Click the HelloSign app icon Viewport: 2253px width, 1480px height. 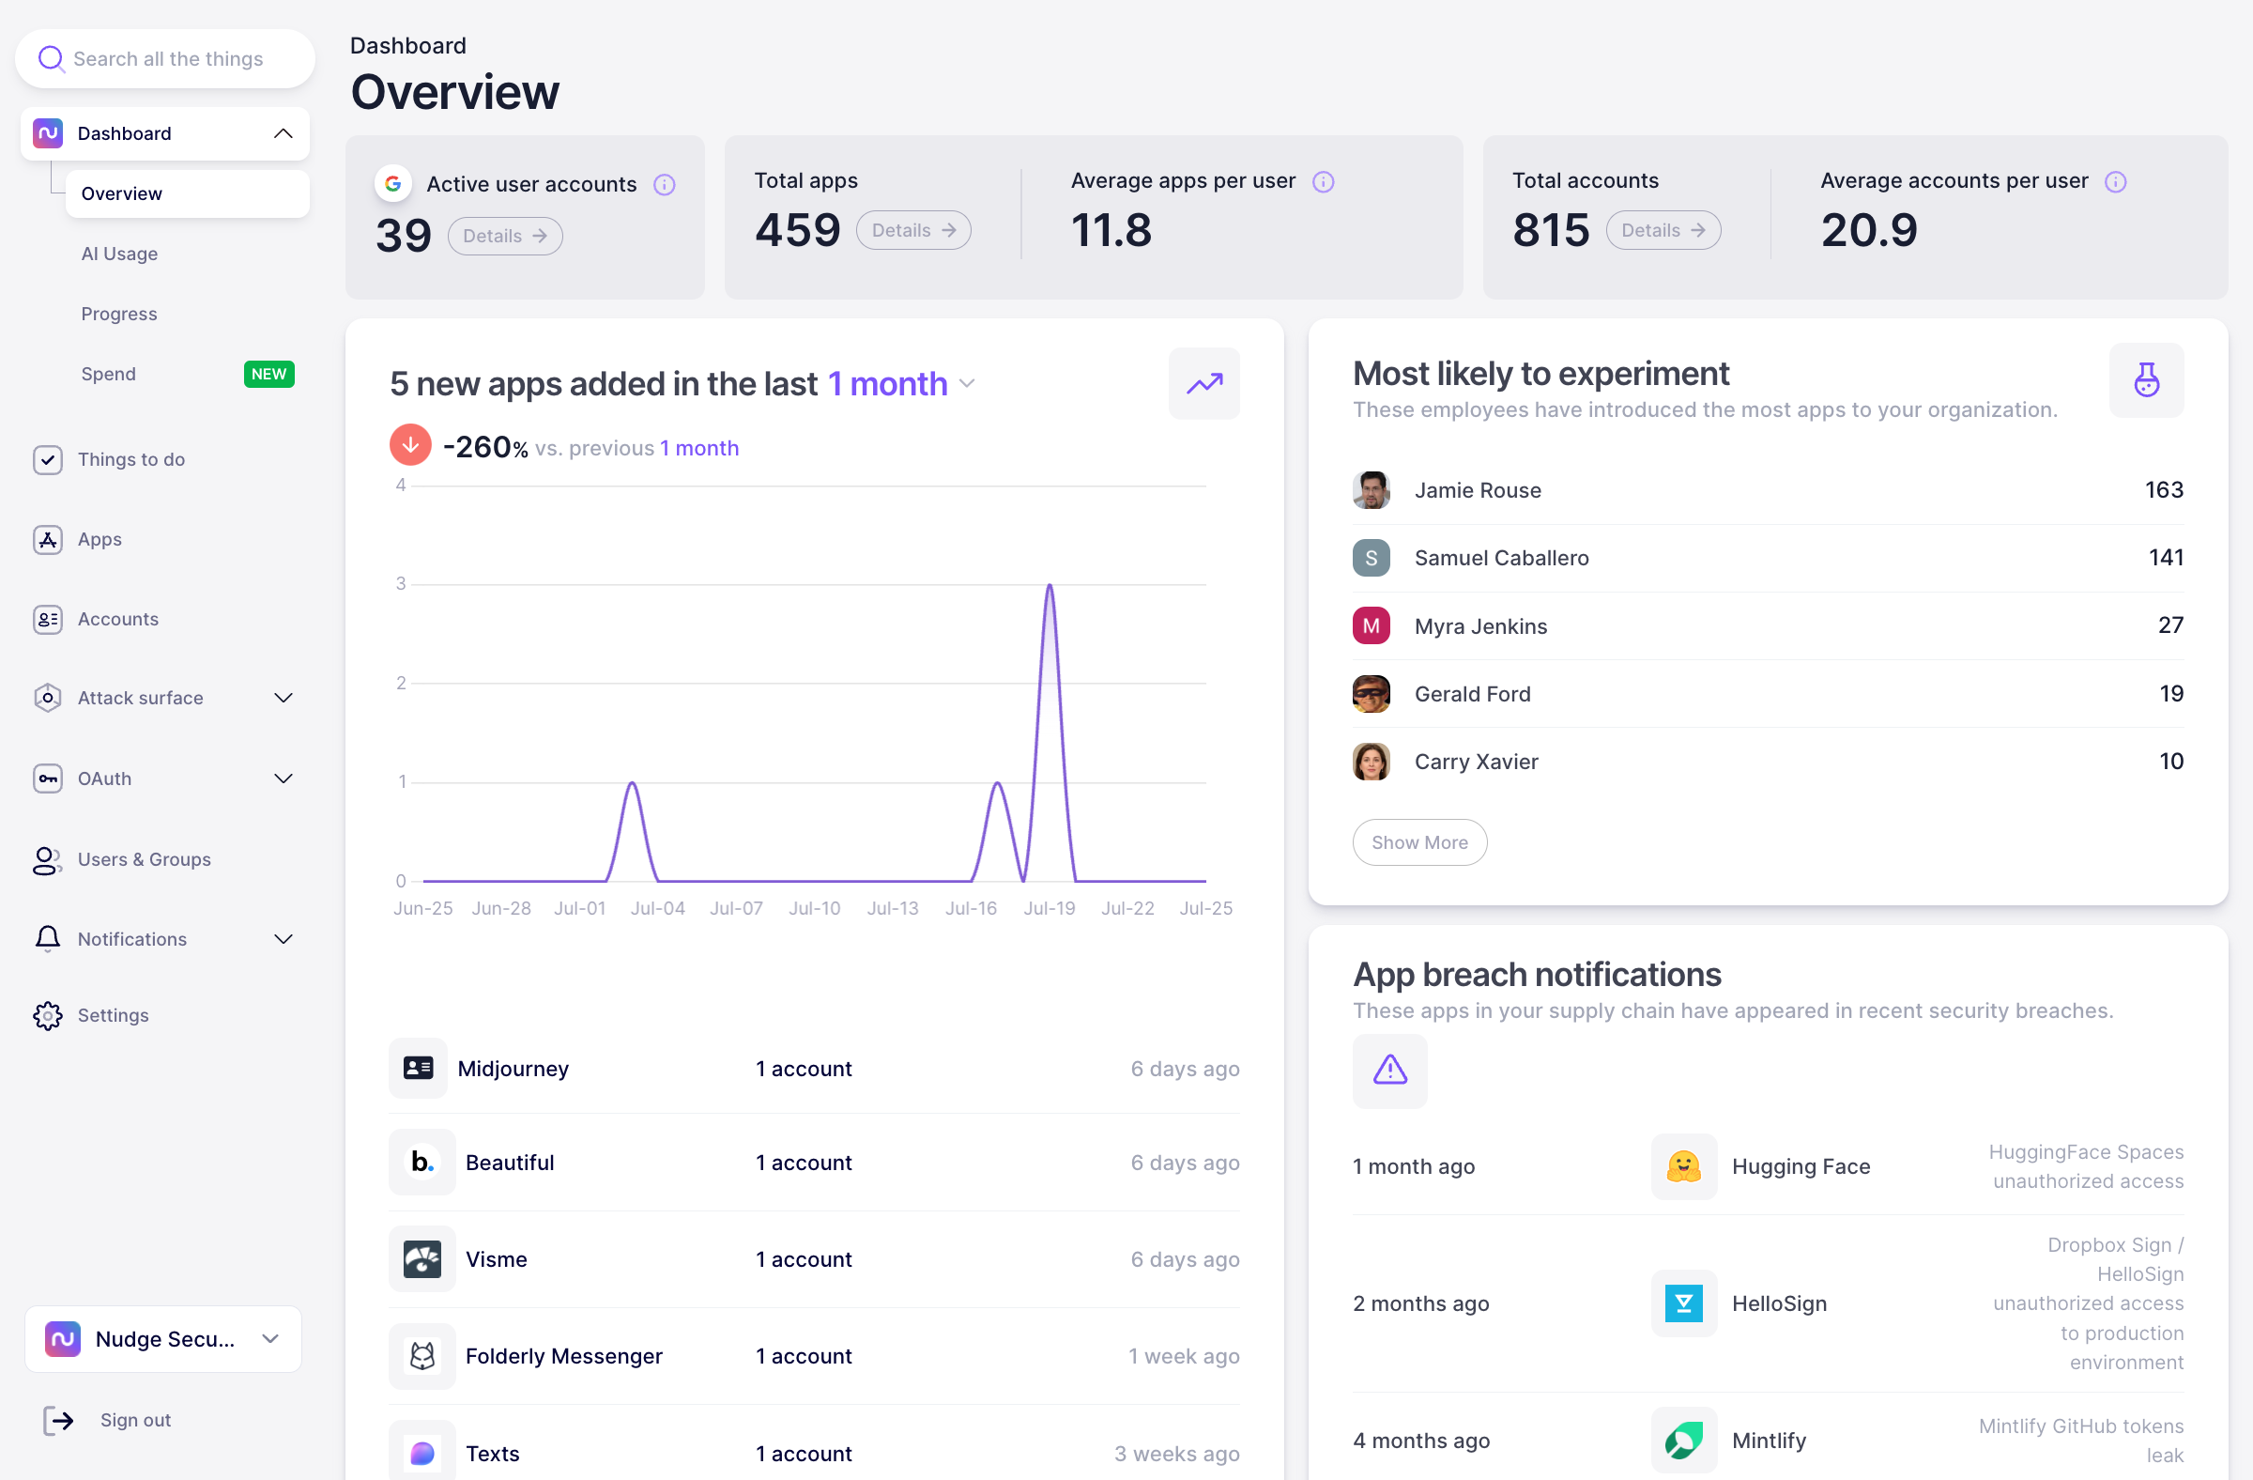(1684, 1303)
